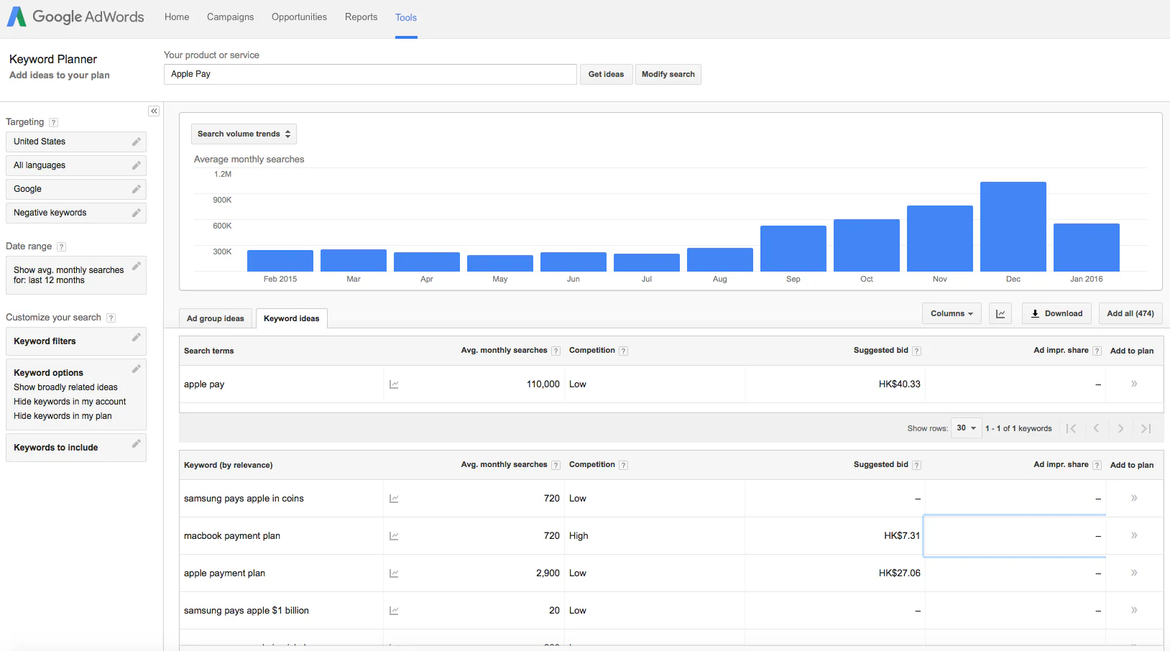Image resolution: width=1170 pixels, height=651 pixels.
Task: Add samsung pays apple in coins to plan
Action: point(1134,498)
